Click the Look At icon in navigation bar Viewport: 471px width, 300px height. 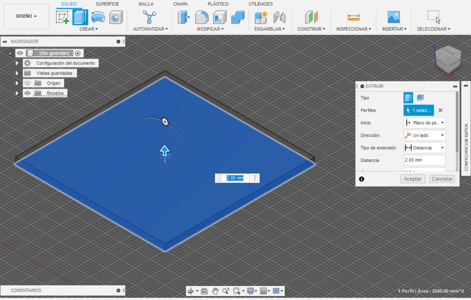click(x=204, y=291)
